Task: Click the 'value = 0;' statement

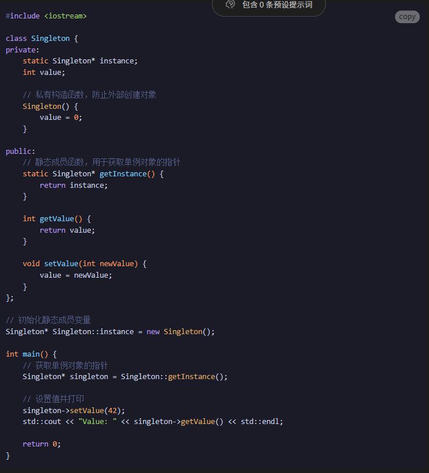Action: pyautogui.click(x=60, y=117)
